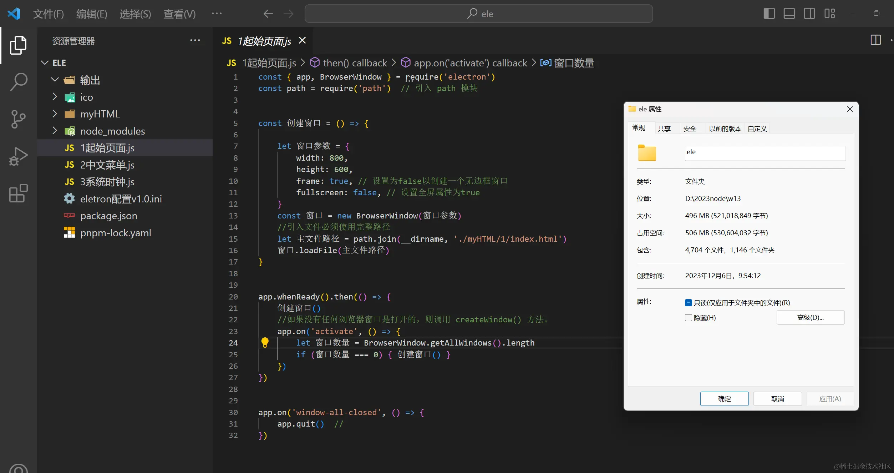This screenshot has width=894, height=473.
Task: Open Source Control view icon
Action: [19, 119]
